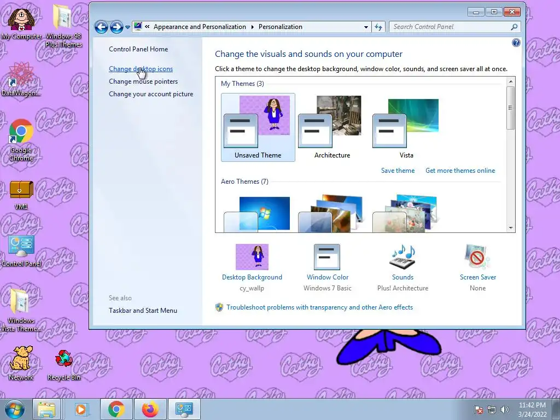560x420 pixels.
Task: Click the search magnifier icon
Action: click(x=514, y=27)
